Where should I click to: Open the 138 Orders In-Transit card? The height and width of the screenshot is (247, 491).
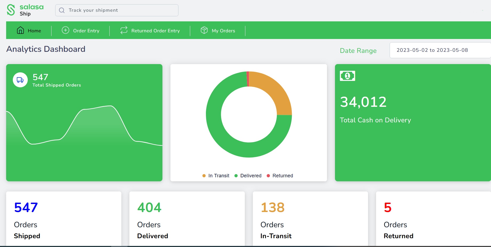click(310, 219)
